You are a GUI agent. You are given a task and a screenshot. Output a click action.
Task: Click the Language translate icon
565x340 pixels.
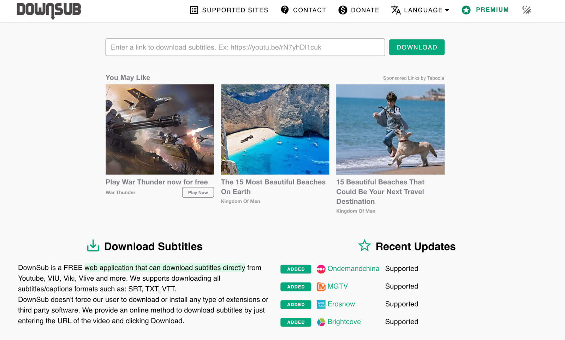tap(396, 10)
